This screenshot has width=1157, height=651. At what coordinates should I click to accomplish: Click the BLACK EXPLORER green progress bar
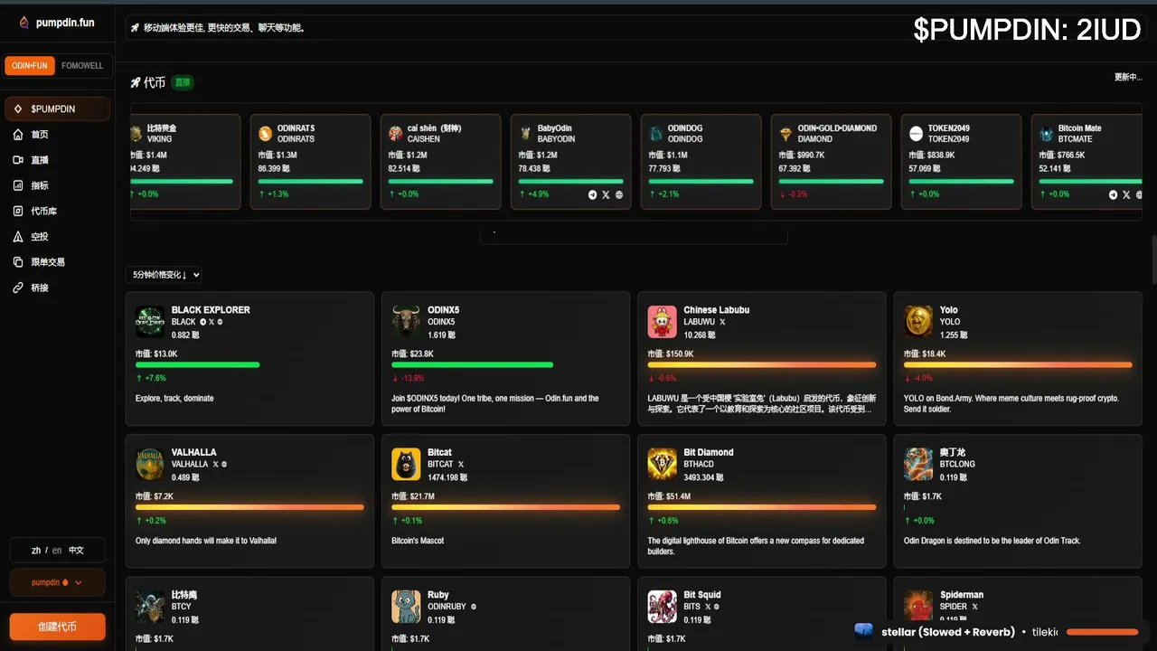tap(197, 364)
